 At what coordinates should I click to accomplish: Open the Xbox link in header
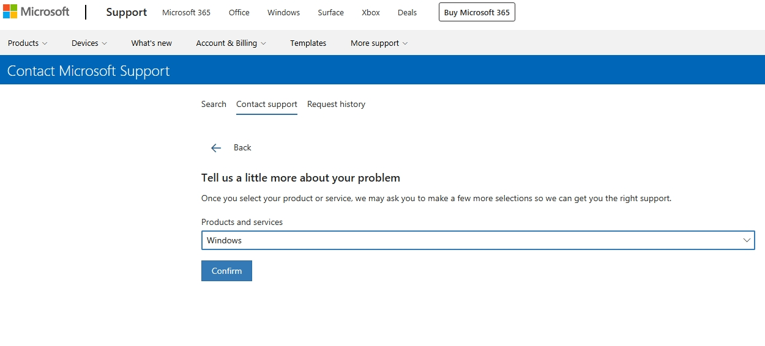[371, 12]
